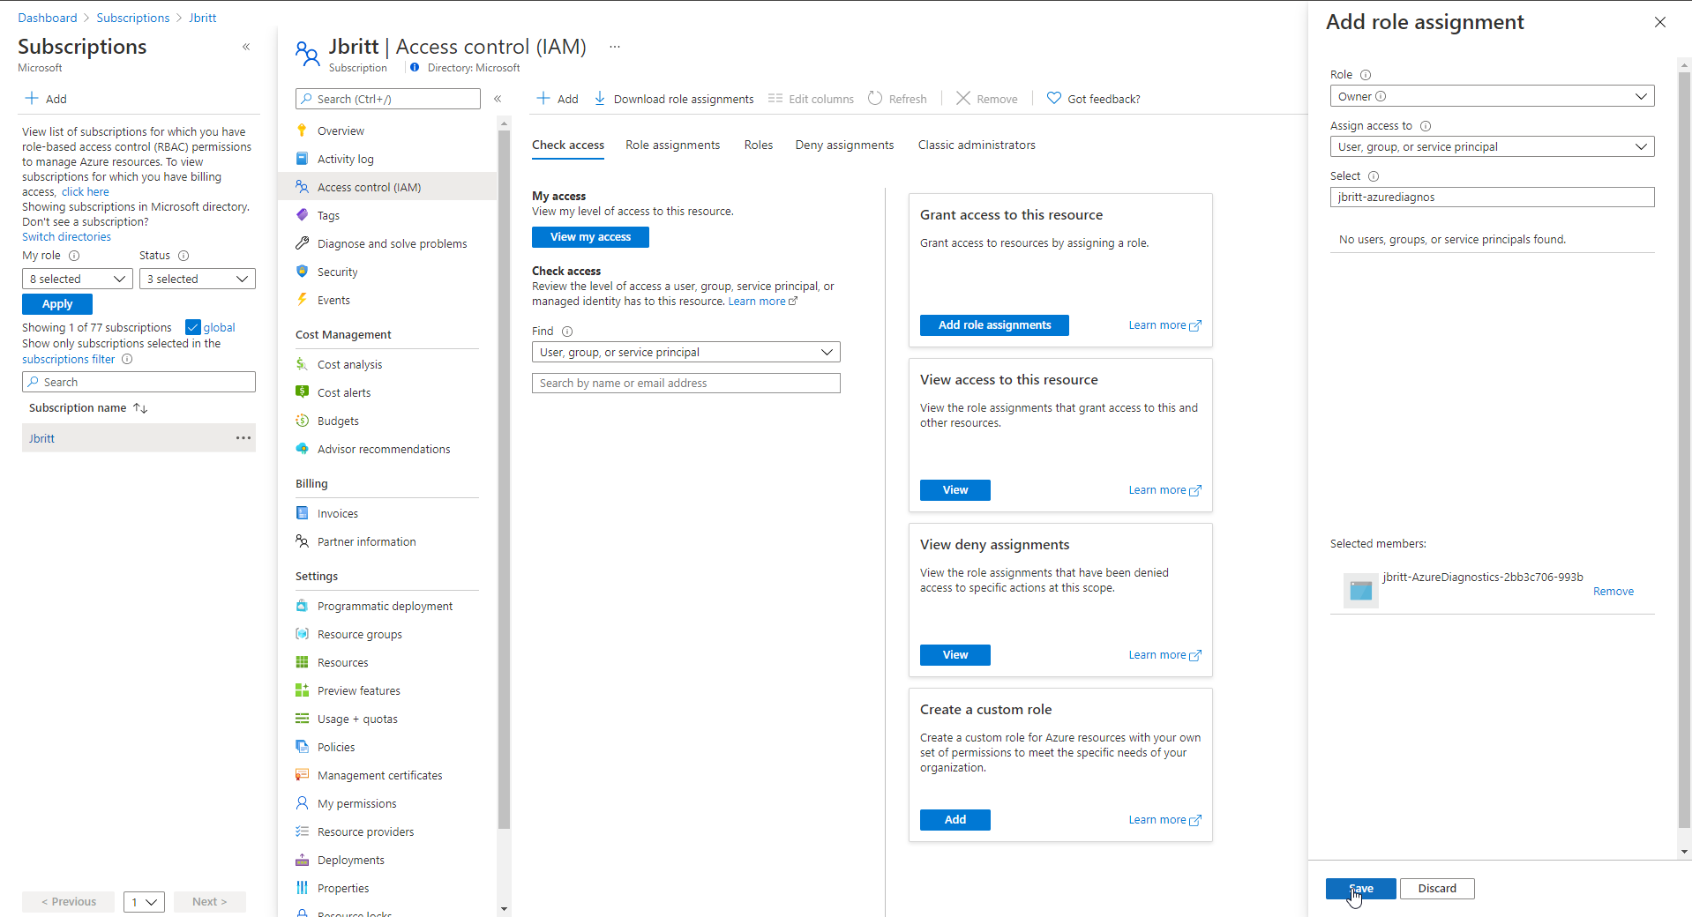Open Diagnose and solve problems wrench icon
The height and width of the screenshot is (917, 1692).
click(x=302, y=243)
